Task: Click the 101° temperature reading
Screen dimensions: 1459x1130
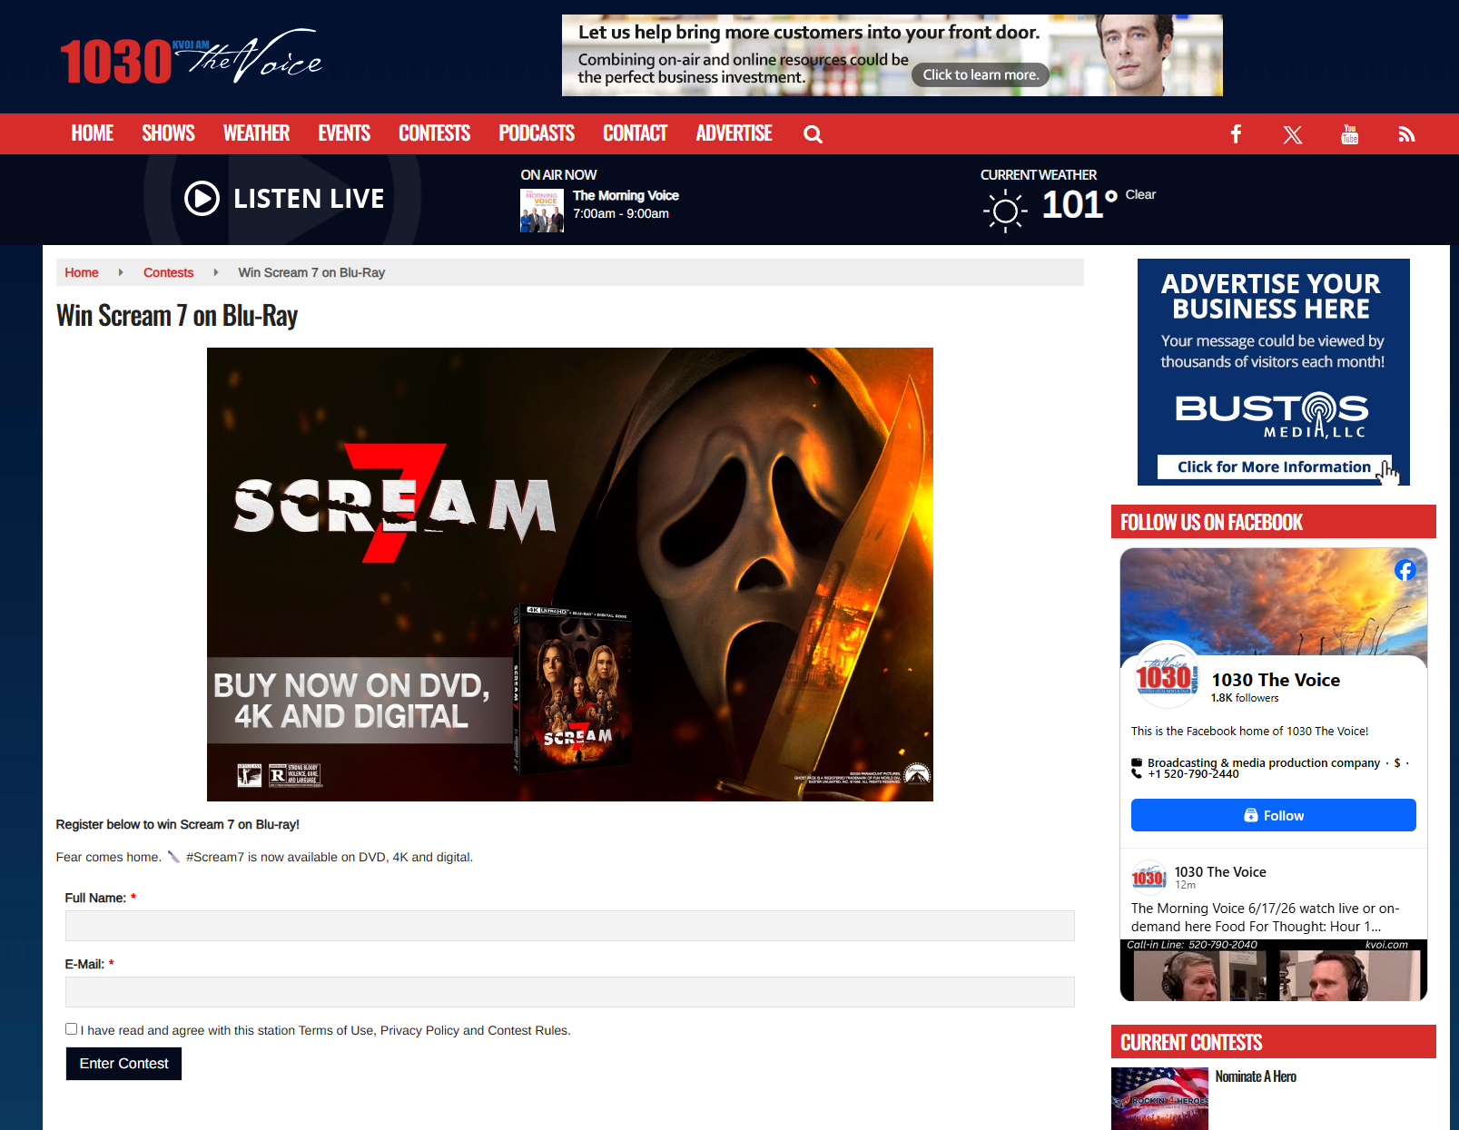Action: [1079, 205]
